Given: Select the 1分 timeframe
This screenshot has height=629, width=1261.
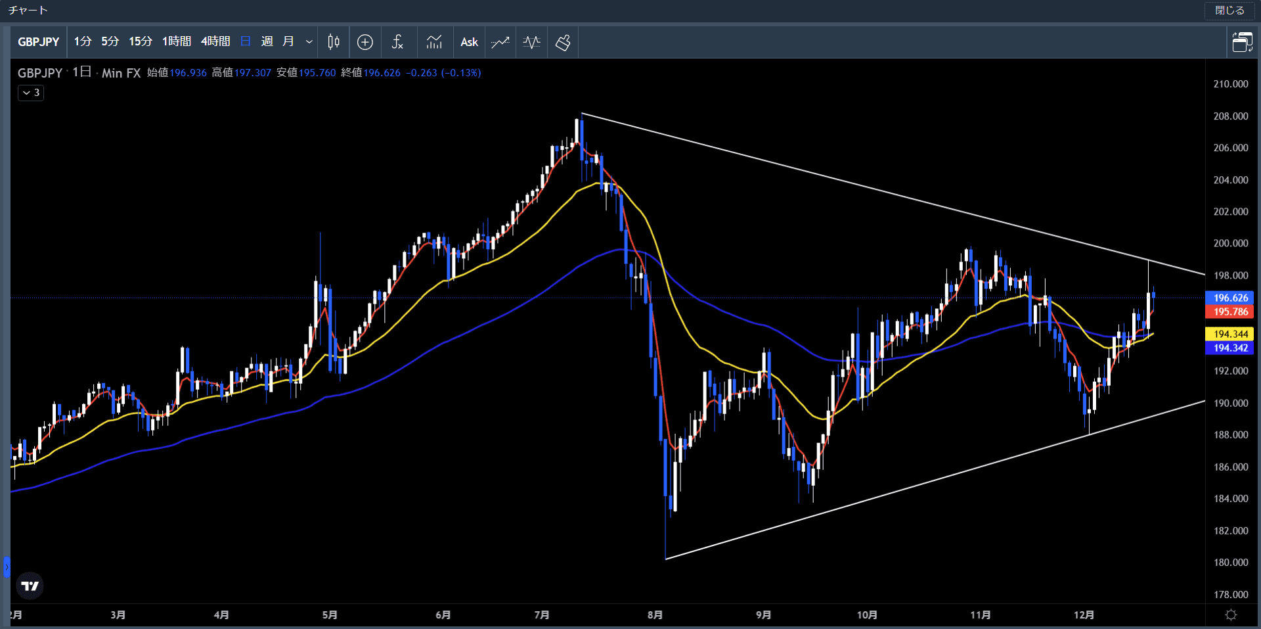Looking at the screenshot, I should tap(83, 42).
